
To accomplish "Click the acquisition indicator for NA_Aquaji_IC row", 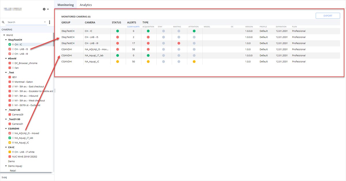I will [148, 62].
